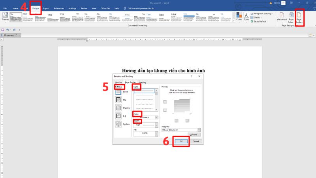
Task: Toggle the top border in Preview
Action: pos(165,102)
